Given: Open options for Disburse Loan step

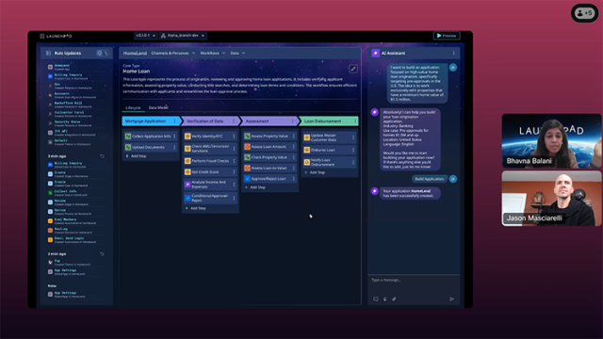Looking at the screenshot, I should [x=353, y=150].
